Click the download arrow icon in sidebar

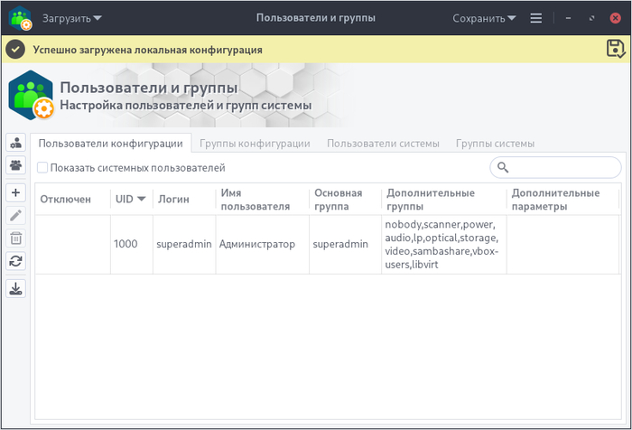(16, 289)
